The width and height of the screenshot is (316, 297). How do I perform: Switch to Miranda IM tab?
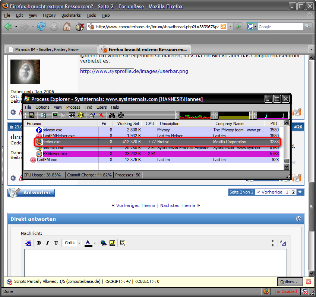(51, 49)
